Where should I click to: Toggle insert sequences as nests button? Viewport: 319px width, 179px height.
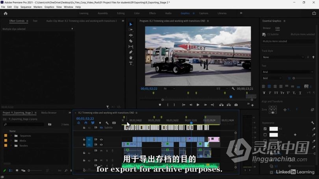click(79, 123)
